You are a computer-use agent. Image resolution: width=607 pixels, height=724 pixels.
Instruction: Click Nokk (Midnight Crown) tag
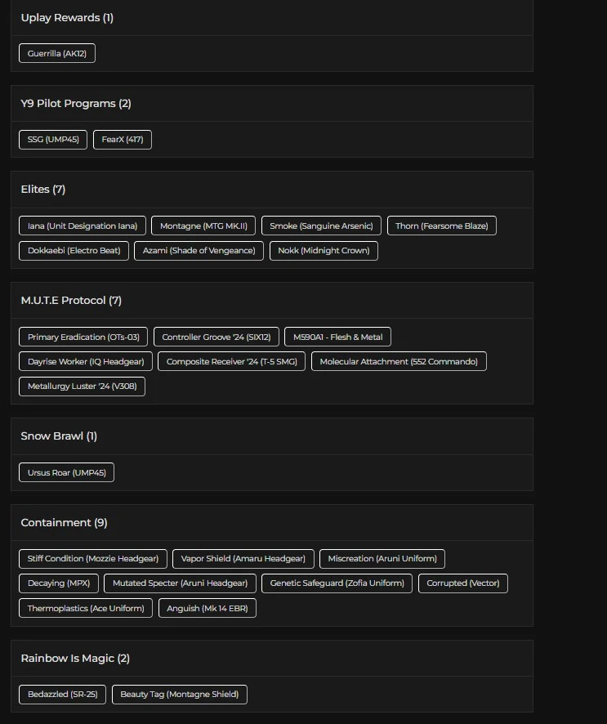point(324,250)
